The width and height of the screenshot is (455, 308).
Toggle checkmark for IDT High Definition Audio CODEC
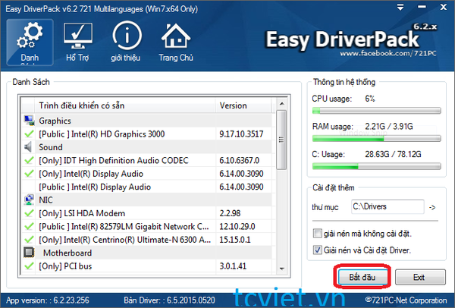29,160
